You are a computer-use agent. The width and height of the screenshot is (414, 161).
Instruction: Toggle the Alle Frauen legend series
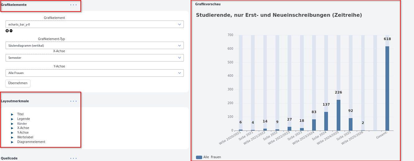click(208, 157)
